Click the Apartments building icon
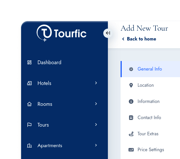This screenshot has height=159, width=180. tap(29, 146)
